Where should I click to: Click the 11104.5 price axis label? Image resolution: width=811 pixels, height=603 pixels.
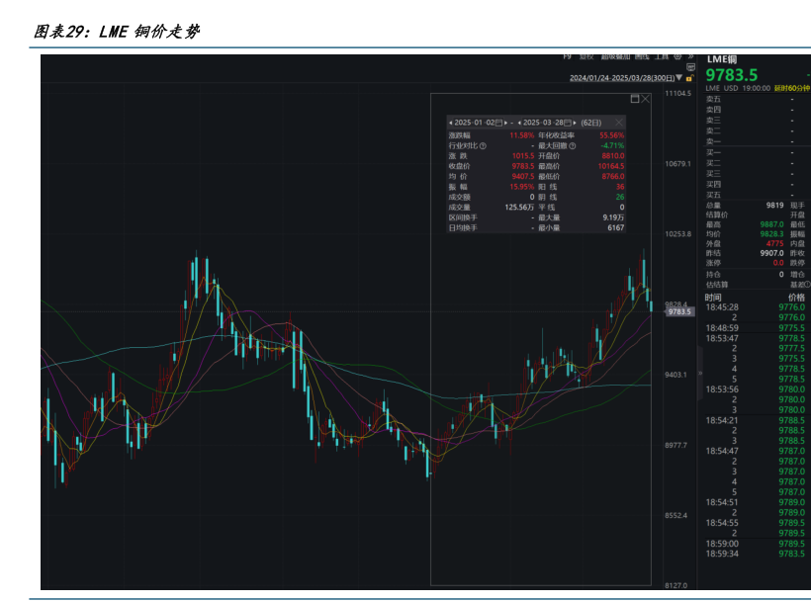678,93
